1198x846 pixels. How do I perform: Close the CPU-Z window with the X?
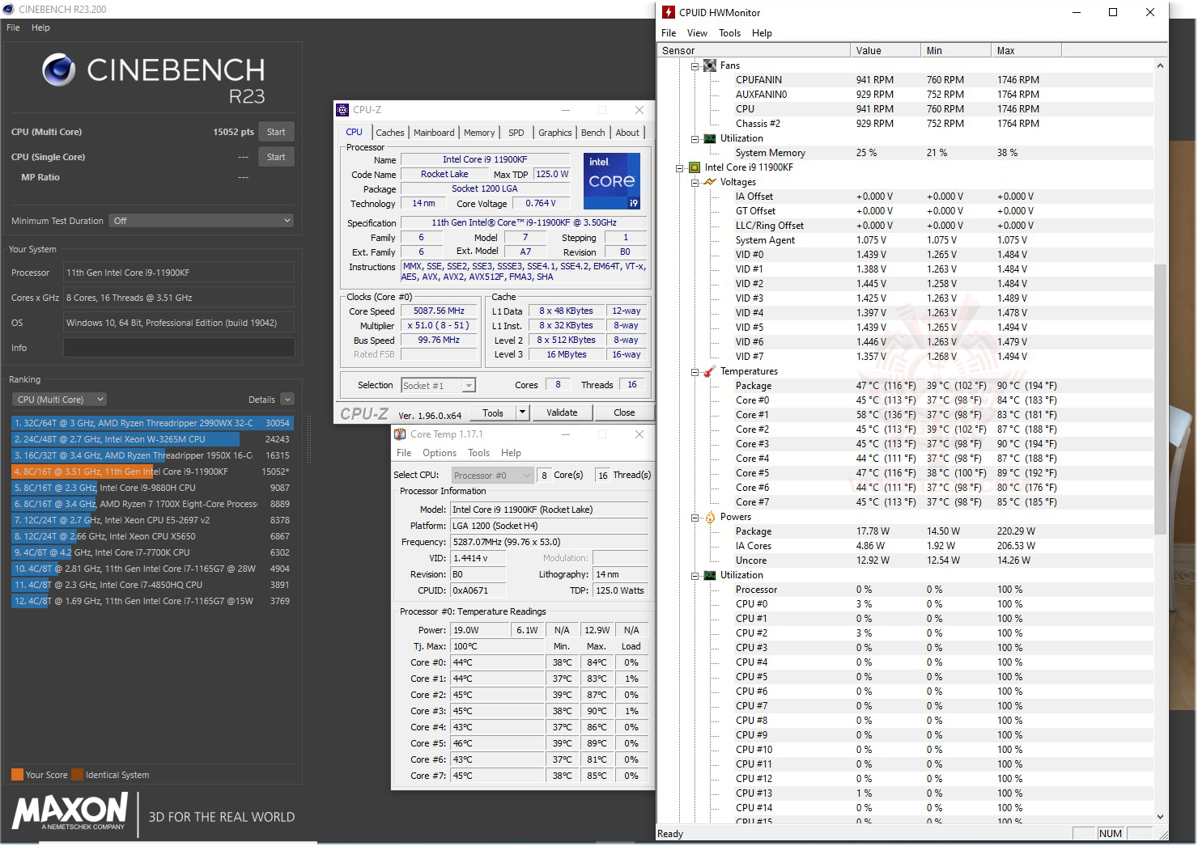click(x=639, y=110)
